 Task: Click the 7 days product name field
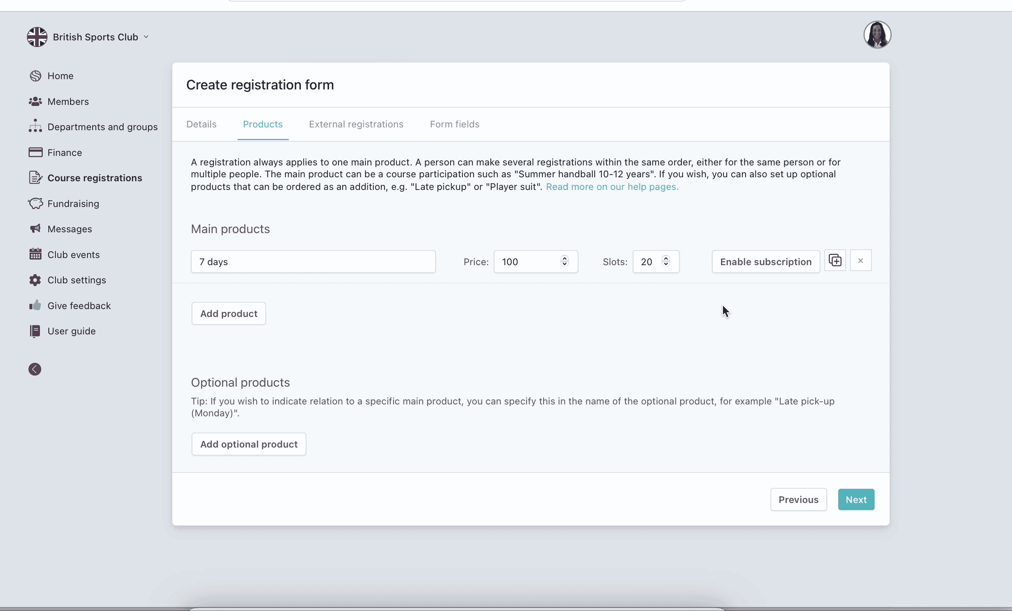point(313,262)
